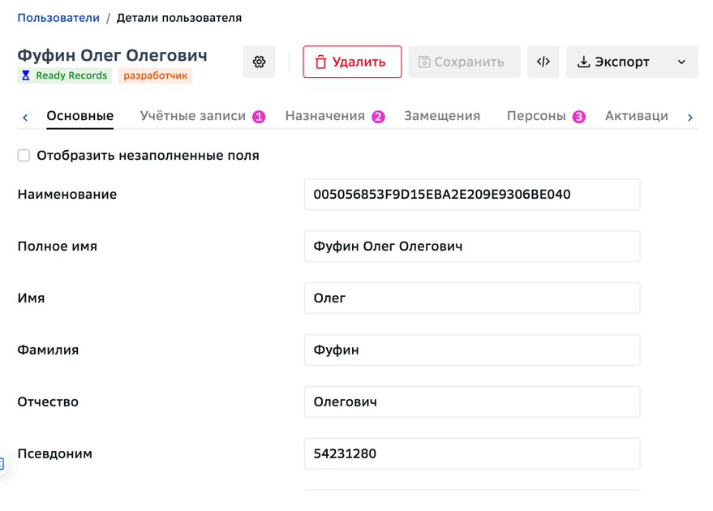Switch to the Основные tab
713x511 pixels.
pos(80,116)
